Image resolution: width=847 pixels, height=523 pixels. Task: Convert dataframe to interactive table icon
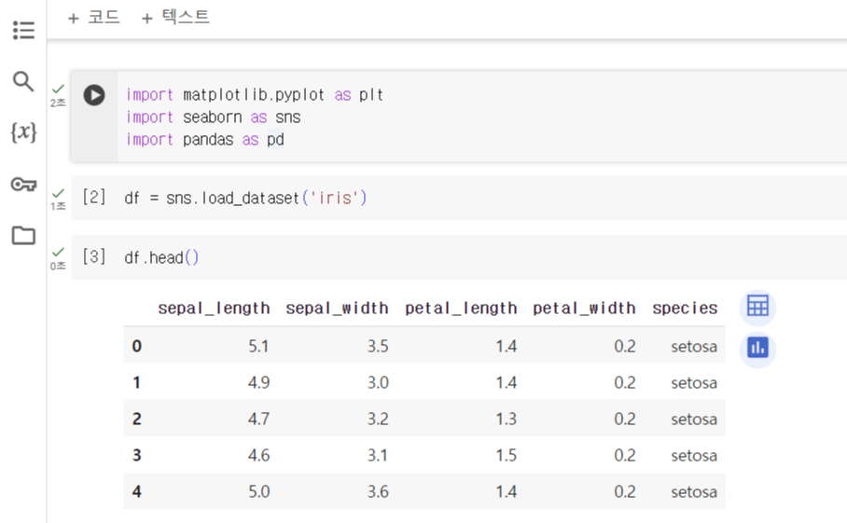[757, 307]
